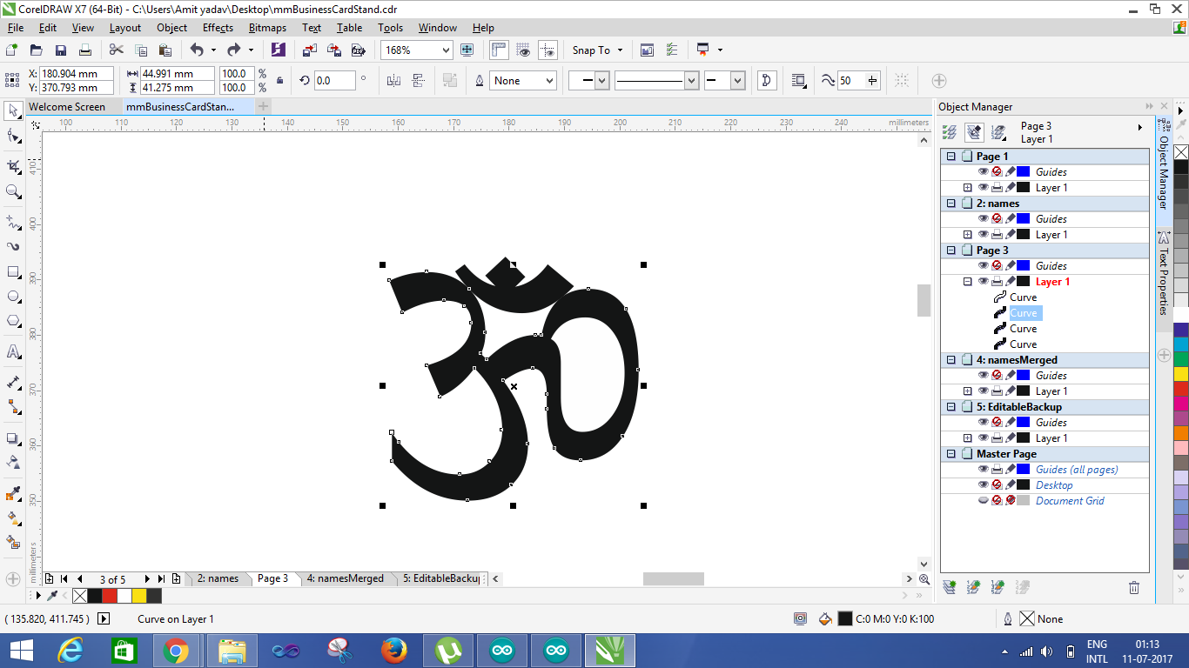Viewport: 1189px width, 668px height.
Task: Select the Shape tool in toolbox
Action: click(x=13, y=136)
